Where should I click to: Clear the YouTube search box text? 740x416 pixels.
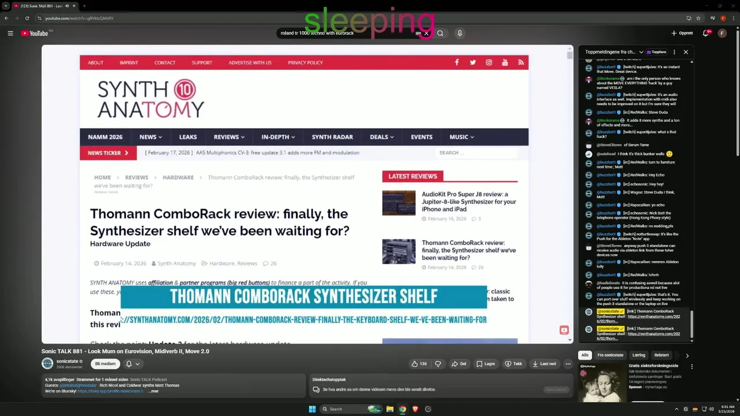tap(426, 34)
